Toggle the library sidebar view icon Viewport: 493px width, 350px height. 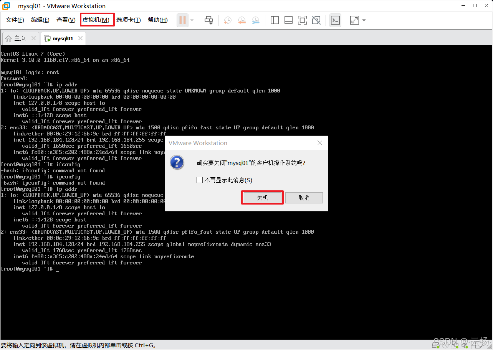click(x=275, y=20)
